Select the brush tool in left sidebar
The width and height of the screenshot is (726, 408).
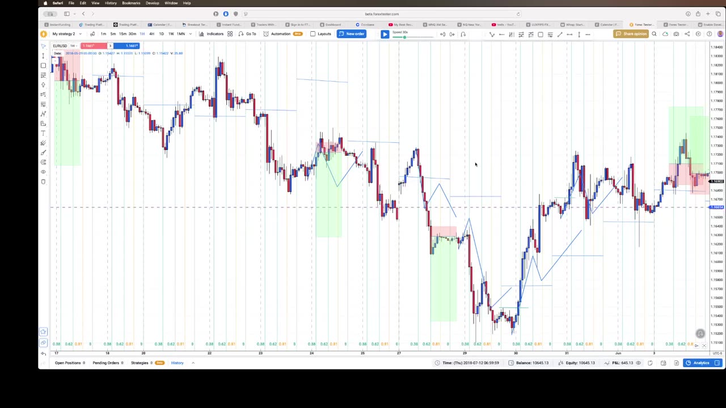[x=43, y=153]
